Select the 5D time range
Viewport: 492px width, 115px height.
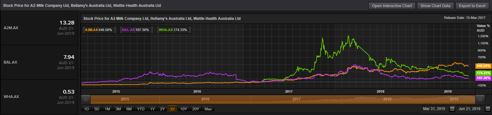[x=97, y=109]
